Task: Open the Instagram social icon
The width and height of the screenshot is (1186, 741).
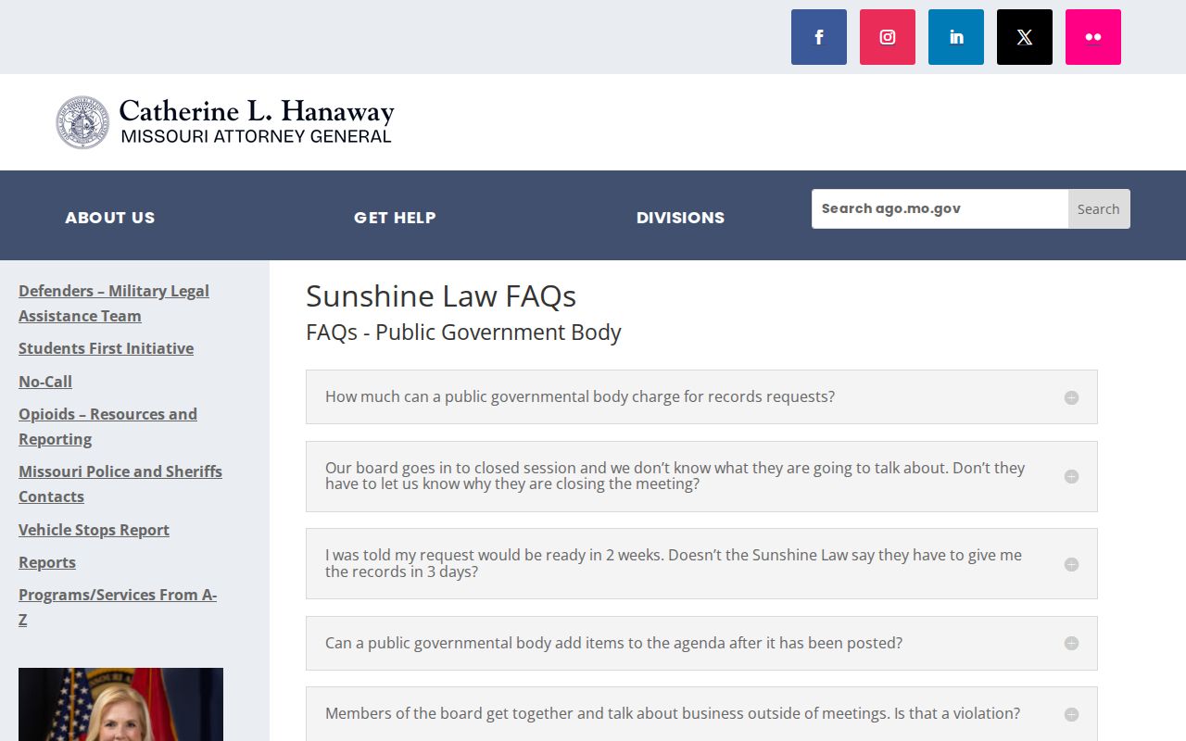Action: click(888, 37)
